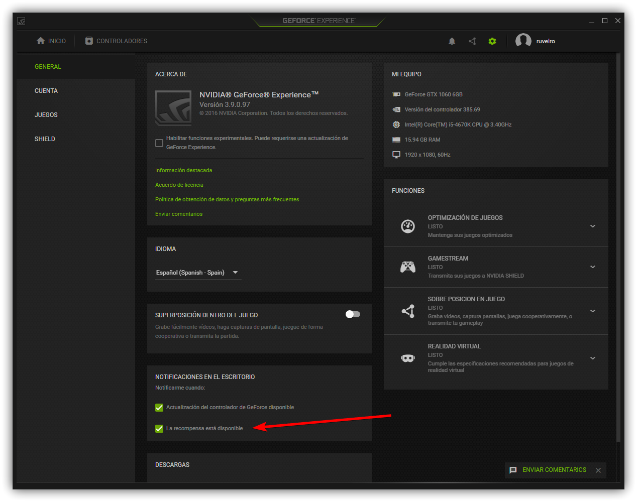
Task: Go to the INICIO tab
Action: pos(51,41)
